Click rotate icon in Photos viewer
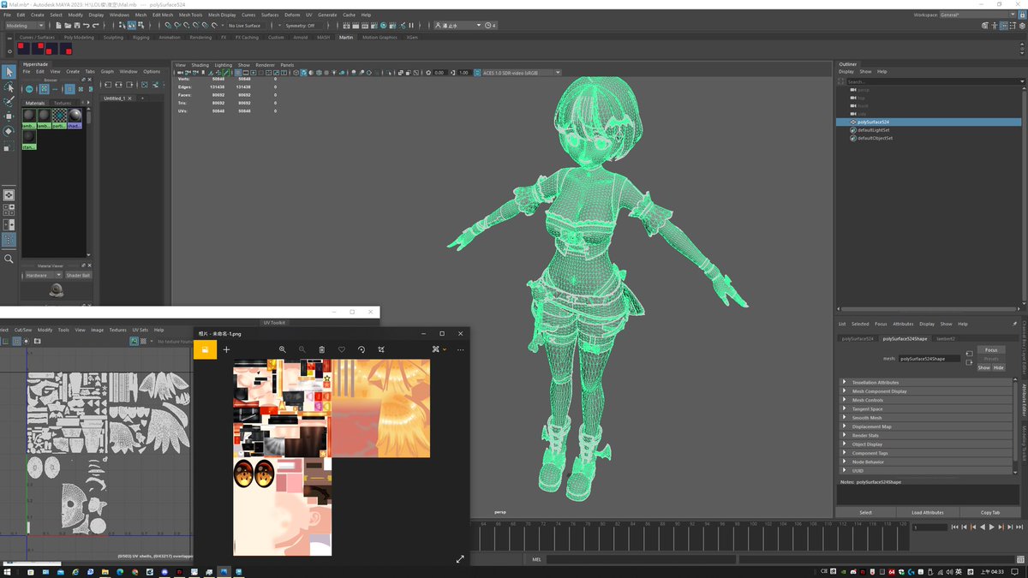1028x578 pixels. point(362,349)
